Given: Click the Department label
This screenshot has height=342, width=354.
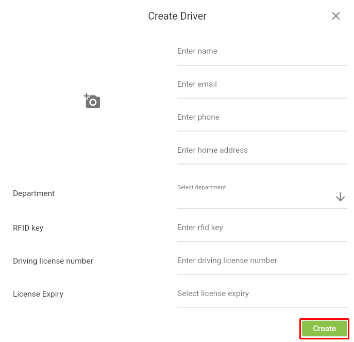Looking at the screenshot, I should [x=33, y=193].
